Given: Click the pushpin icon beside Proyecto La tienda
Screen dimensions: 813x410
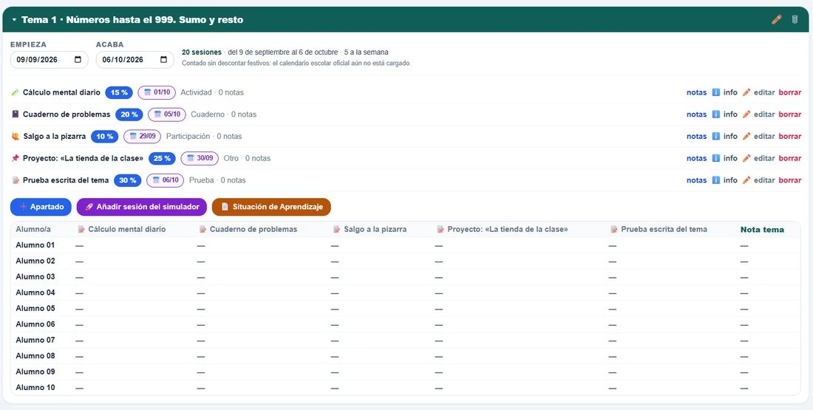Looking at the screenshot, I should (x=15, y=158).
